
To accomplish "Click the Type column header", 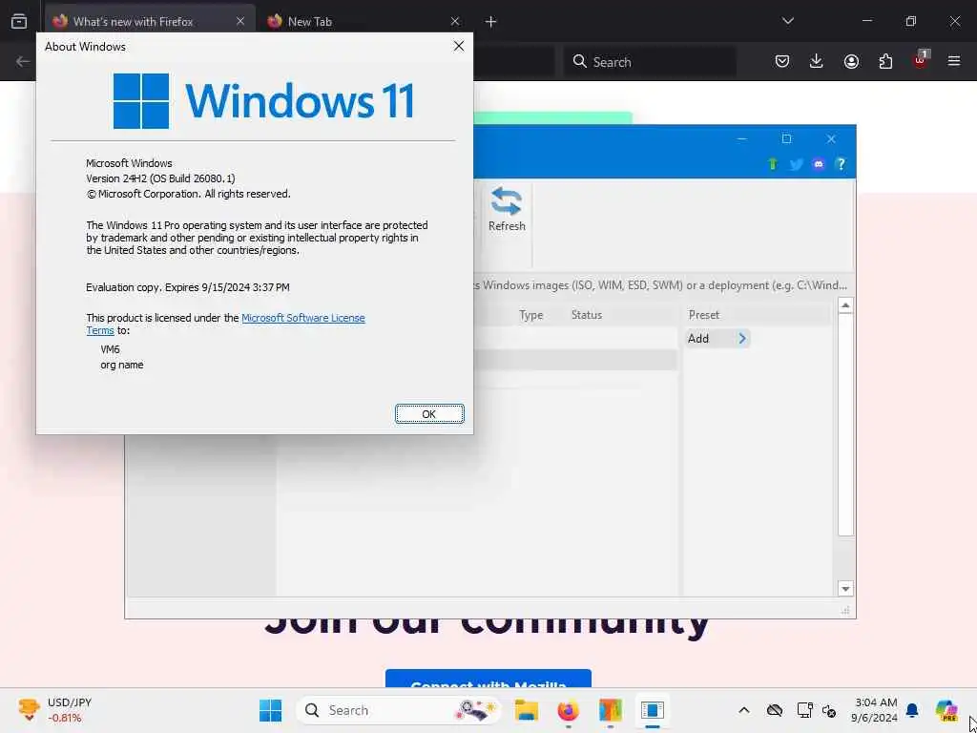I will pos(530,315).
